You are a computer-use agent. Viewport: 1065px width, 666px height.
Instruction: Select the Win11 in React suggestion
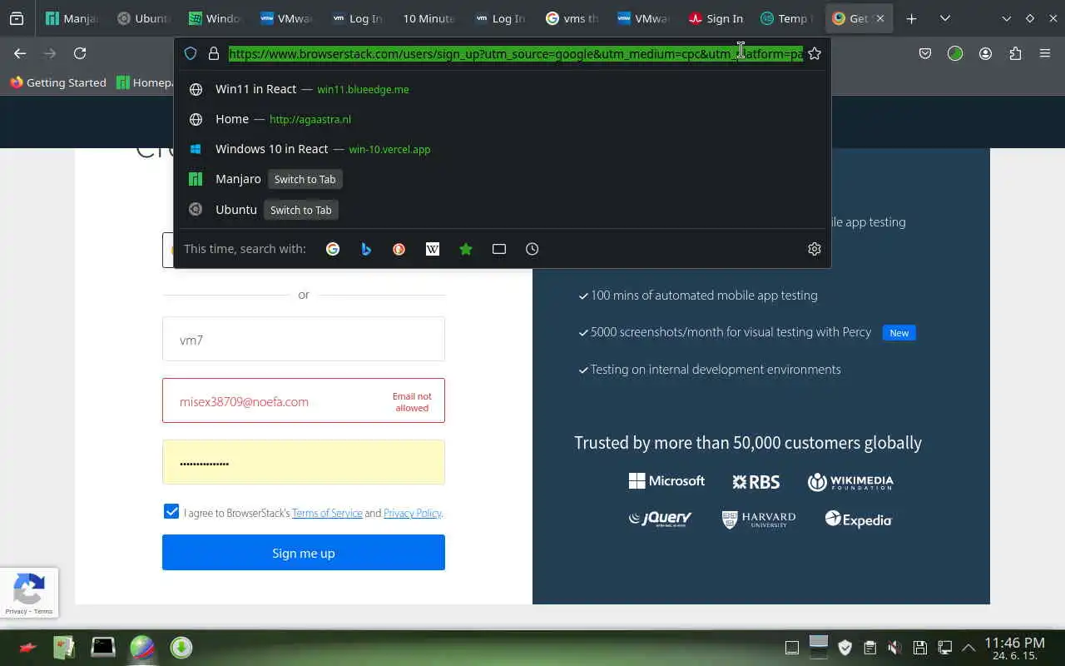coord(502,89)
